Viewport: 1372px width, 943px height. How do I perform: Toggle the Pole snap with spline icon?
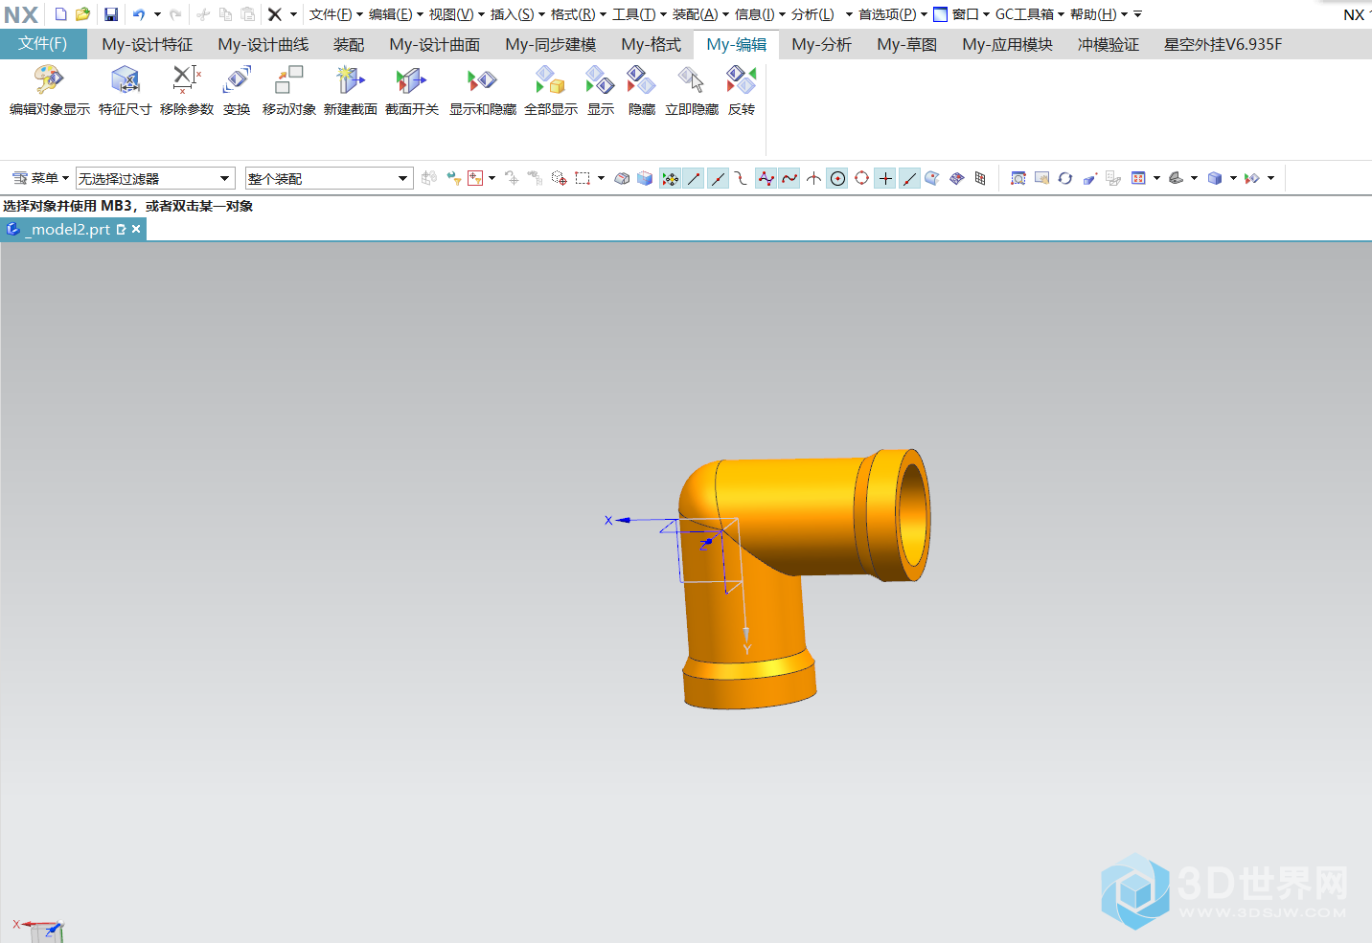766,178
